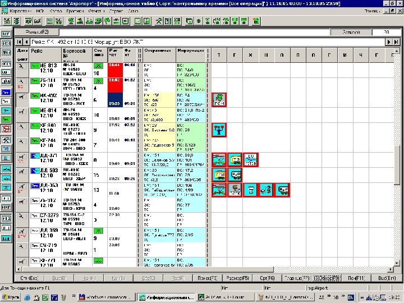Click the 'ПS' button in left sidebar
This screenshot has height=303, width=404.
6,149
